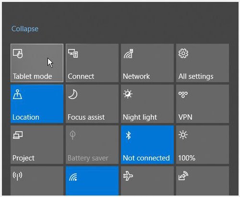Open the Project display tile
Viewport: 240px width, 197px height.
tap(37, 145)
